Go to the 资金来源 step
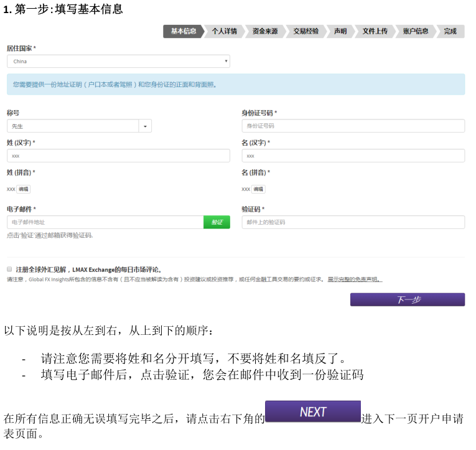Viewport: 476px width, 450px height. point(265,31)
